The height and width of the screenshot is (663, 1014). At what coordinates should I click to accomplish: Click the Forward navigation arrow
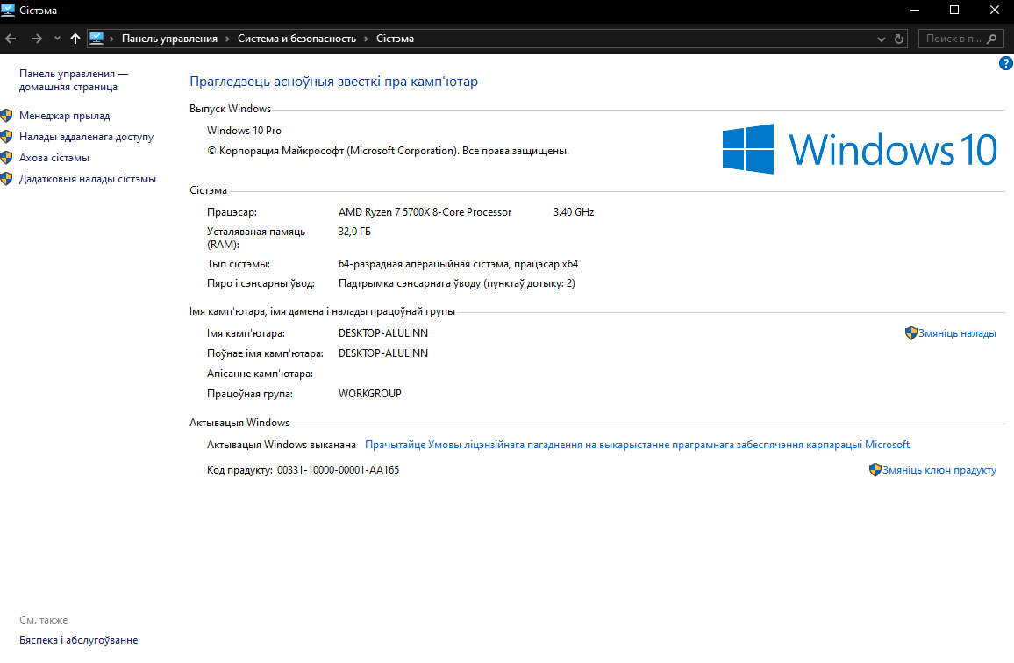click(x=36, y=39)
